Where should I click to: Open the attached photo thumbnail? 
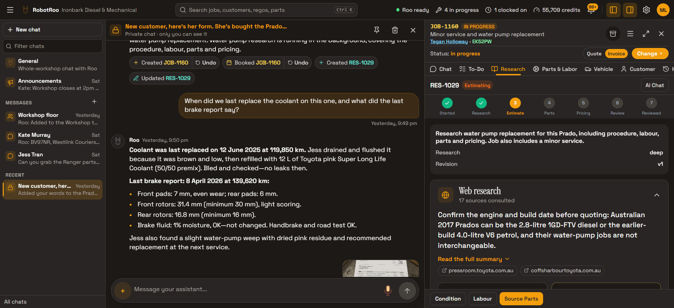(381, 268)
